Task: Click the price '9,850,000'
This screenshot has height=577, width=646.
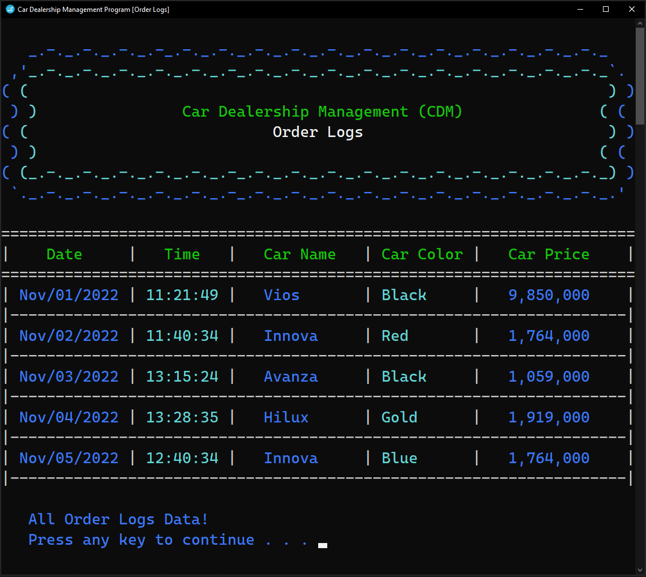Action: (x=549, y=295)
